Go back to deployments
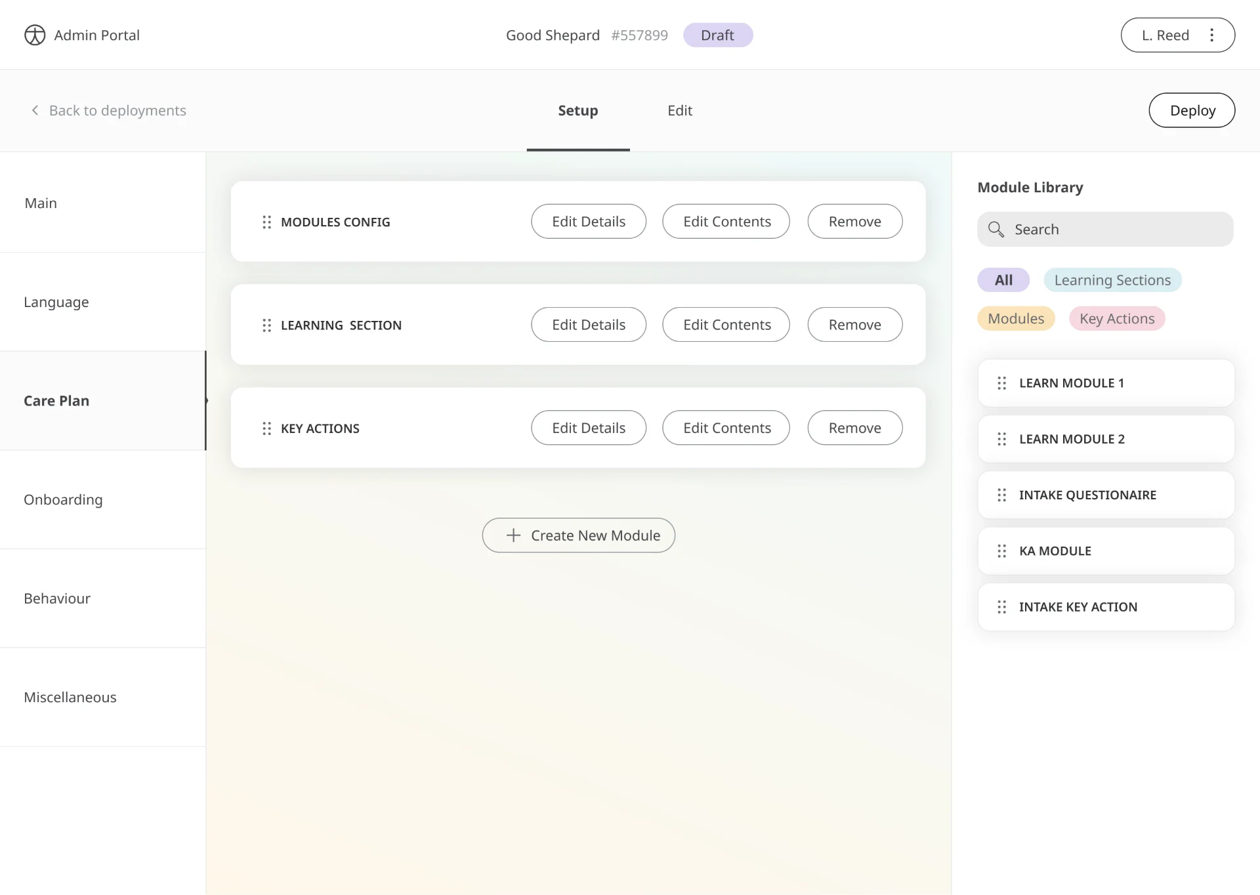 108,110
